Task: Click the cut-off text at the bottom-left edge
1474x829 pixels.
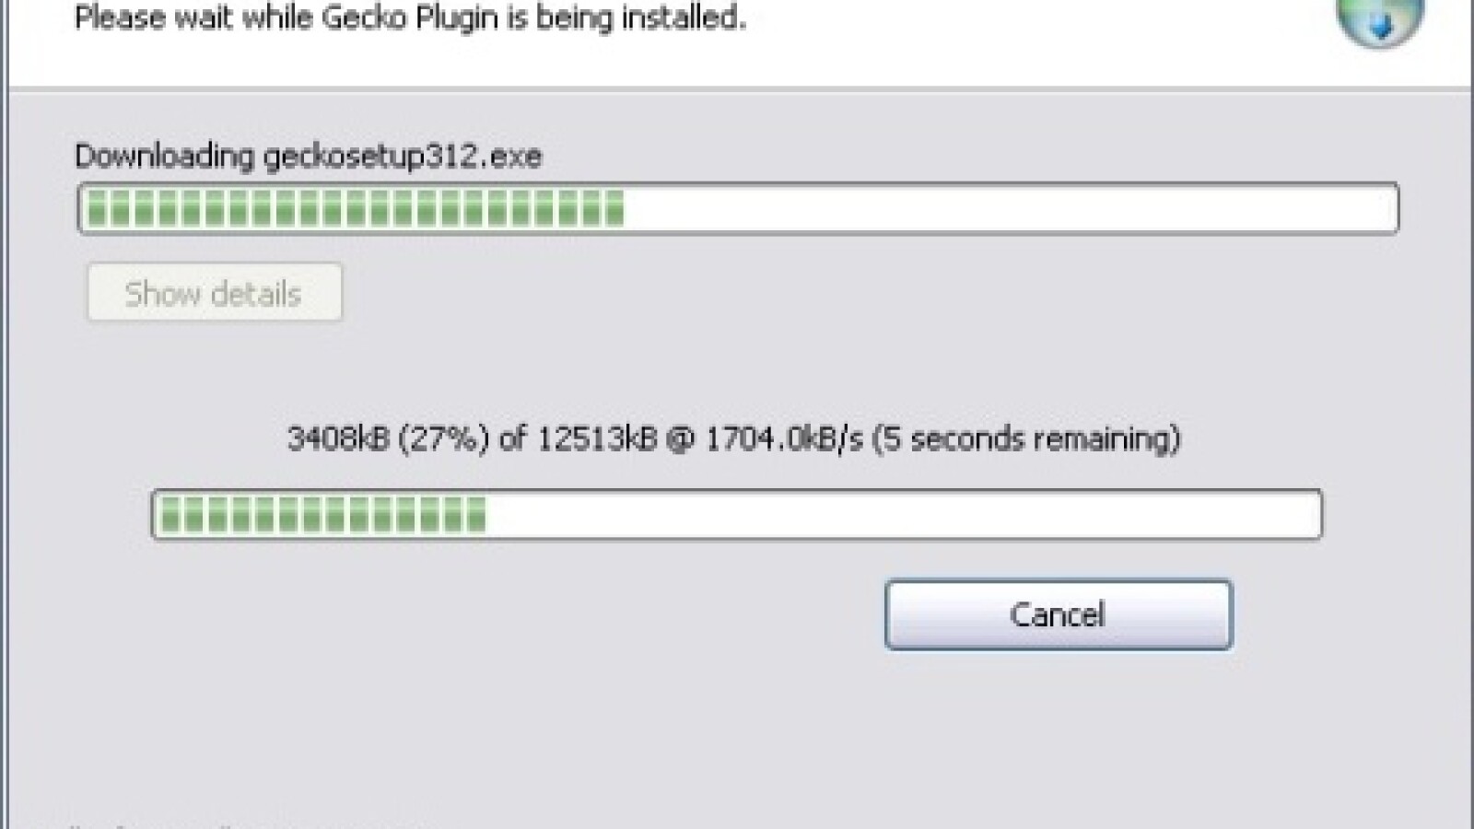Action: click(230, 823)
